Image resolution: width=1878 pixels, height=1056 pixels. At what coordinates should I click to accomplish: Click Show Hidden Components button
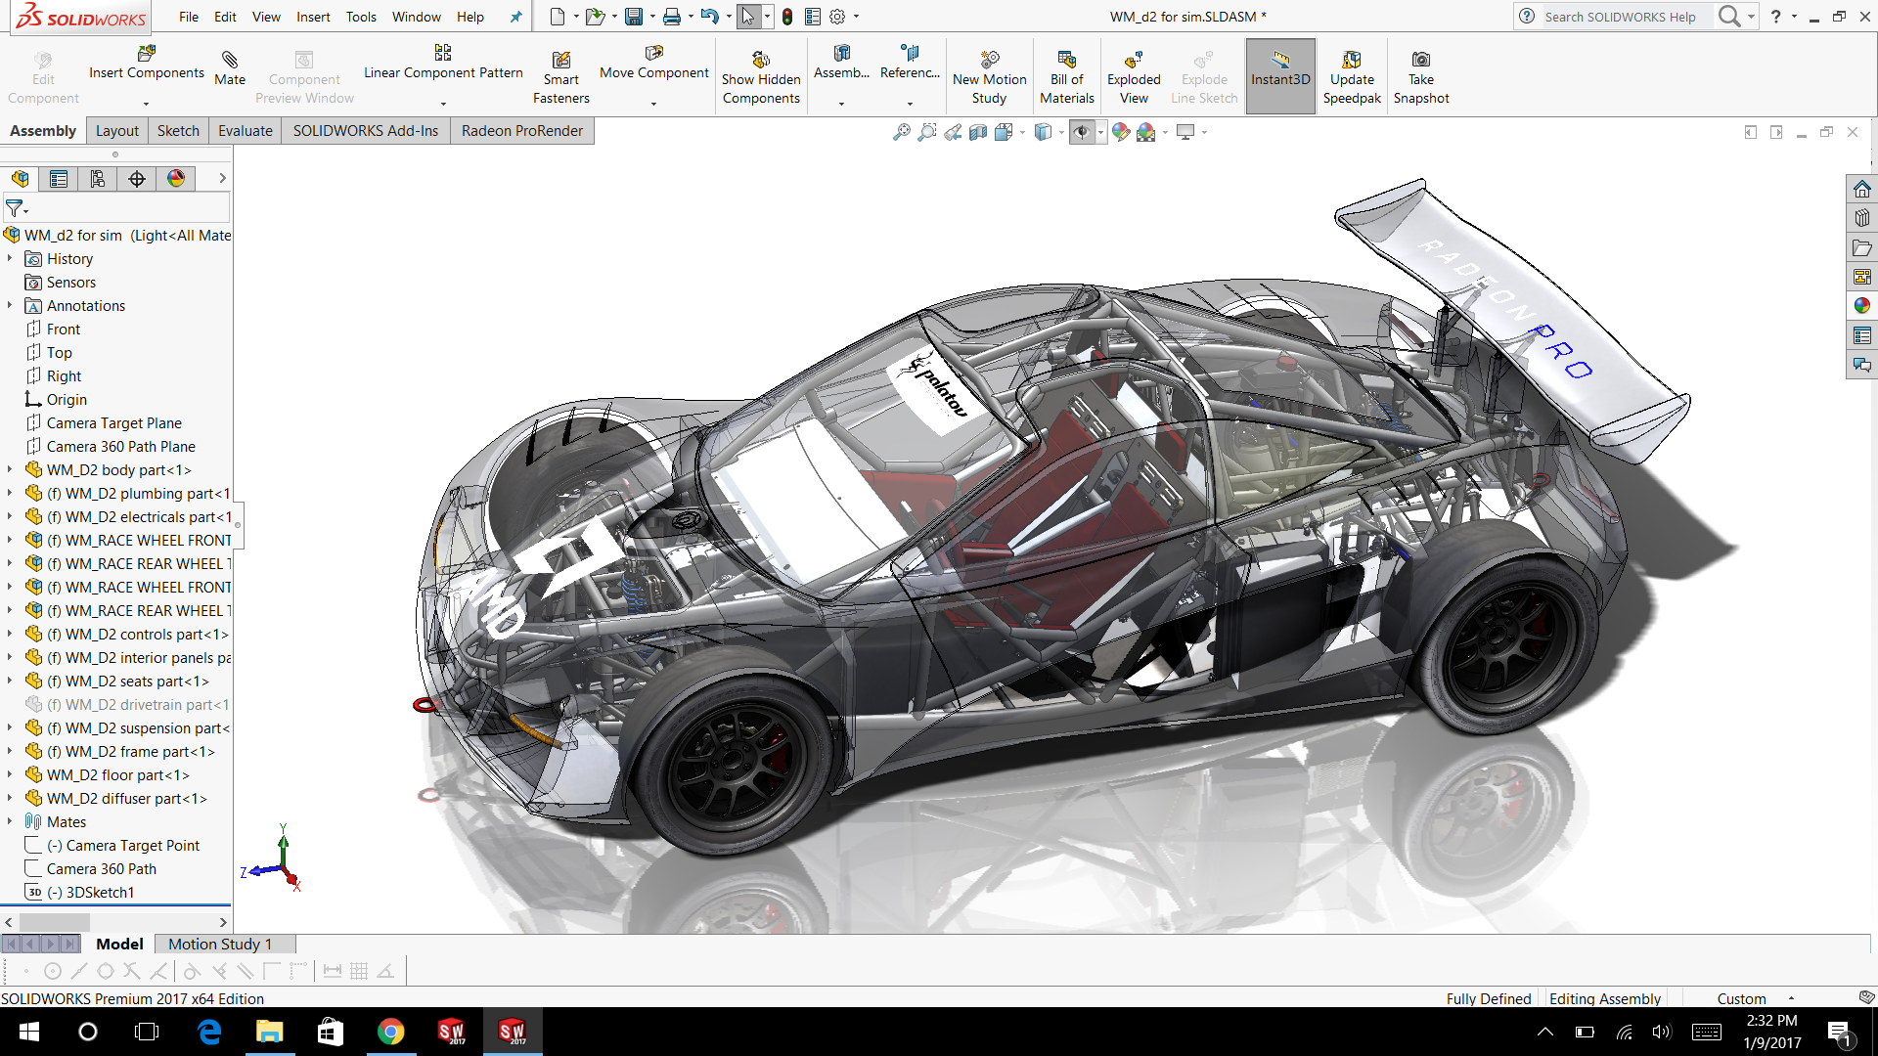click(x=760, y=74)
